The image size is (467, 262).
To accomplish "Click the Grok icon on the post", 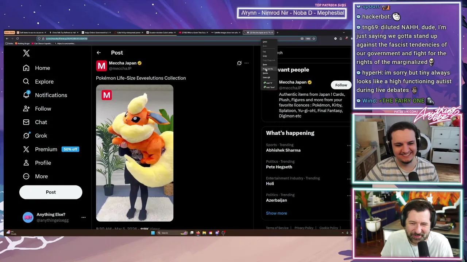I will [x=239, y=63].
